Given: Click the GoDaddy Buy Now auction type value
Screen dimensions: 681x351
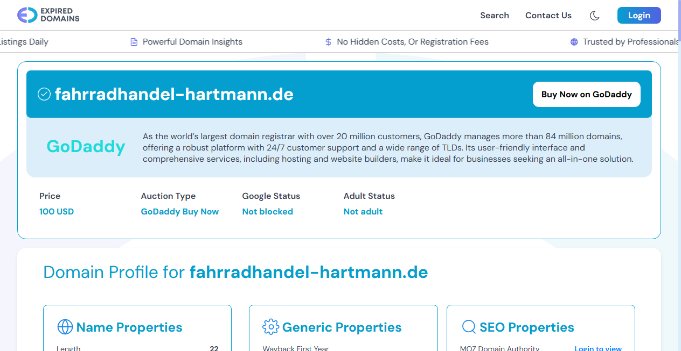Looking at the screenshot, I should 180,212.
